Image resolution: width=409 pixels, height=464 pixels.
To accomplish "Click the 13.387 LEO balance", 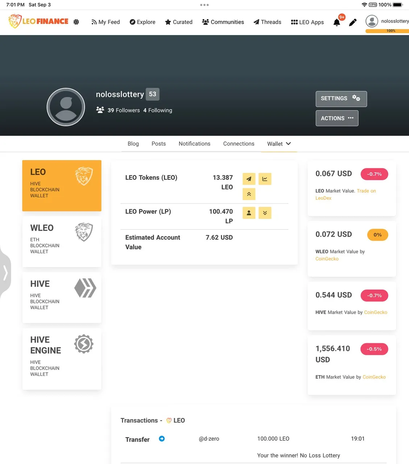I will tap(223, 182).
